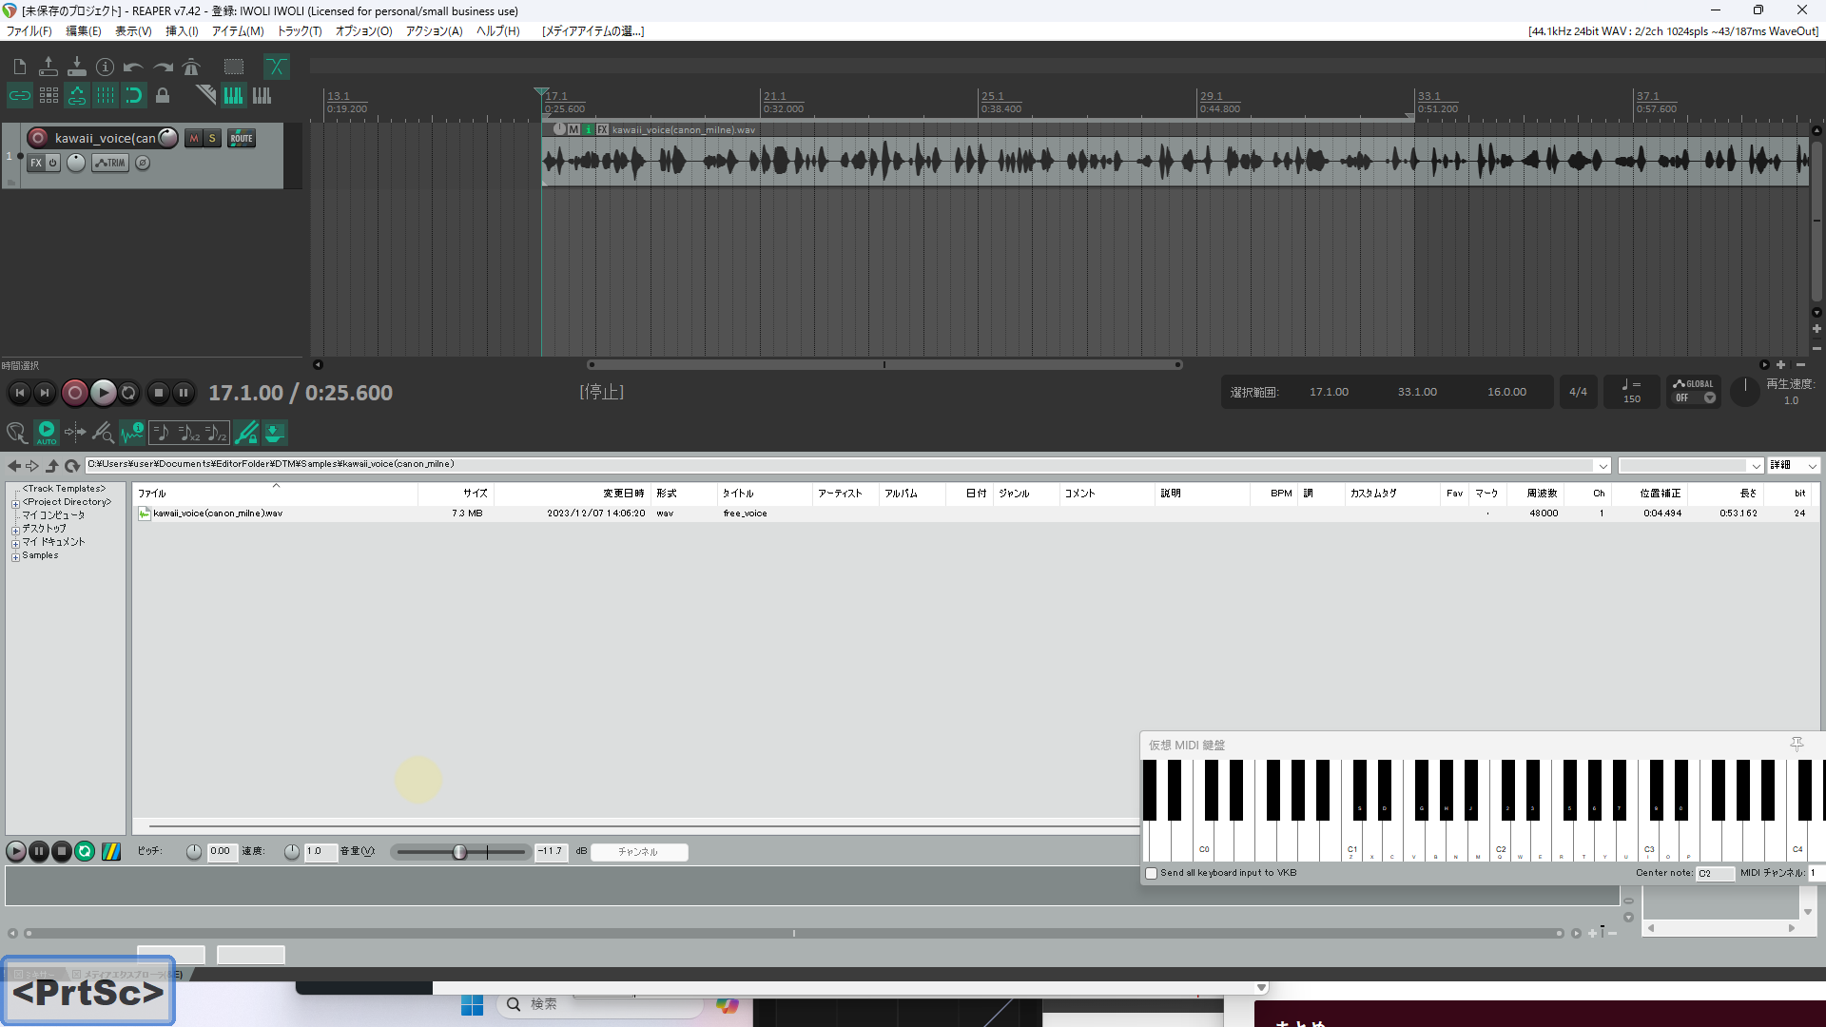Select kawaii_voice(canon_milne).wav file row
1826x1027 pixels.
[x=974, y=513]
